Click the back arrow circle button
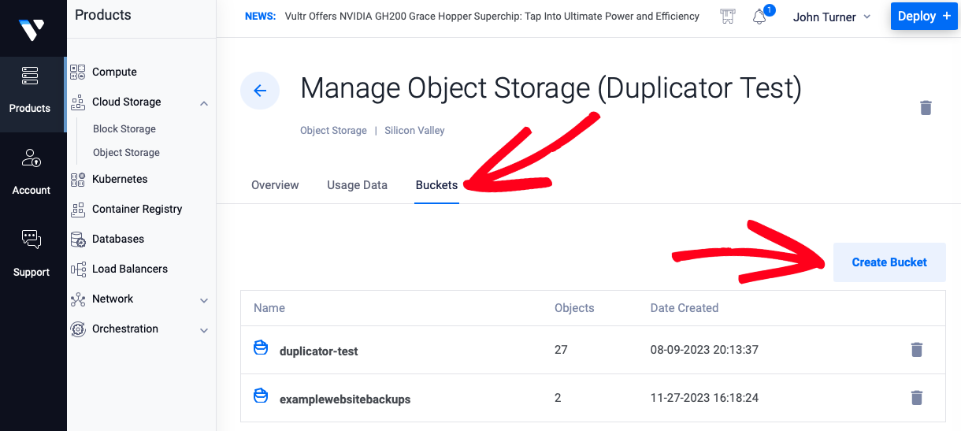The image size is (961, 431). click(x=260, y=91)
